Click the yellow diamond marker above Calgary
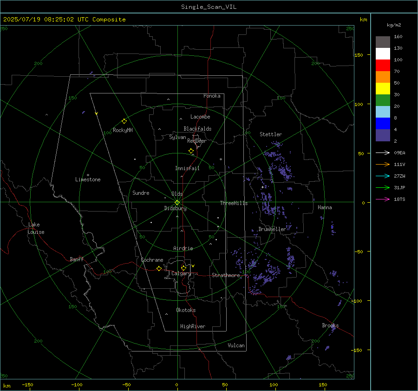 tap(183, 268)
